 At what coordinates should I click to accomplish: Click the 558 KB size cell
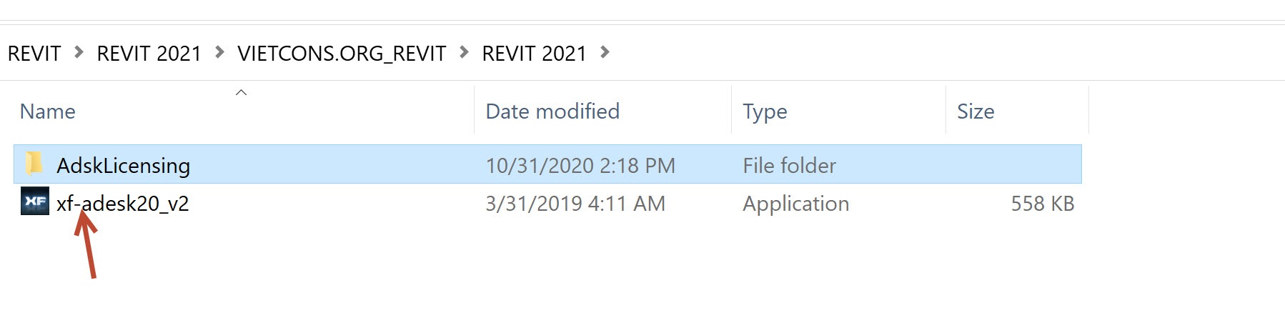1042,204
